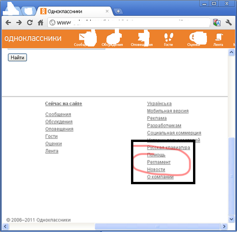Click horizontal scrollbar left arrow
This screenshot has height=232, width=237.
5,226
